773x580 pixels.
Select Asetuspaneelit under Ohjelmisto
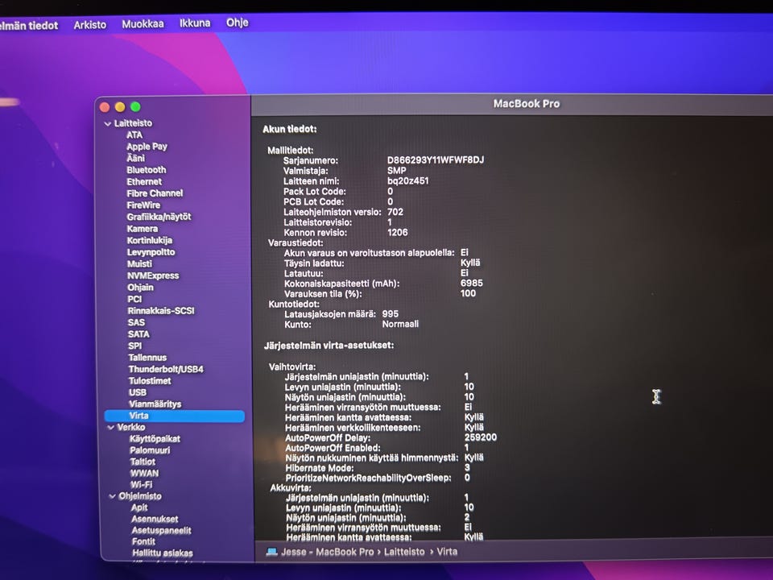[x=161, y=531]
